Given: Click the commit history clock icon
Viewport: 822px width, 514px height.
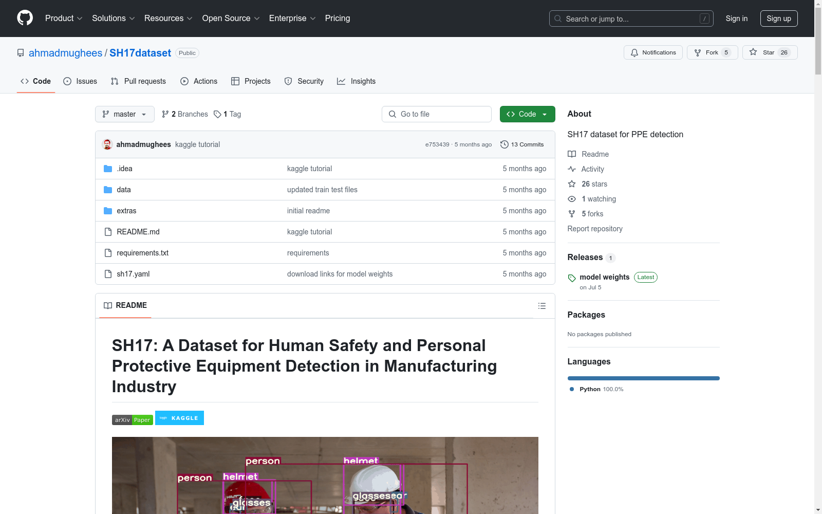Looking at the screenshot, I should coord(504,144).
